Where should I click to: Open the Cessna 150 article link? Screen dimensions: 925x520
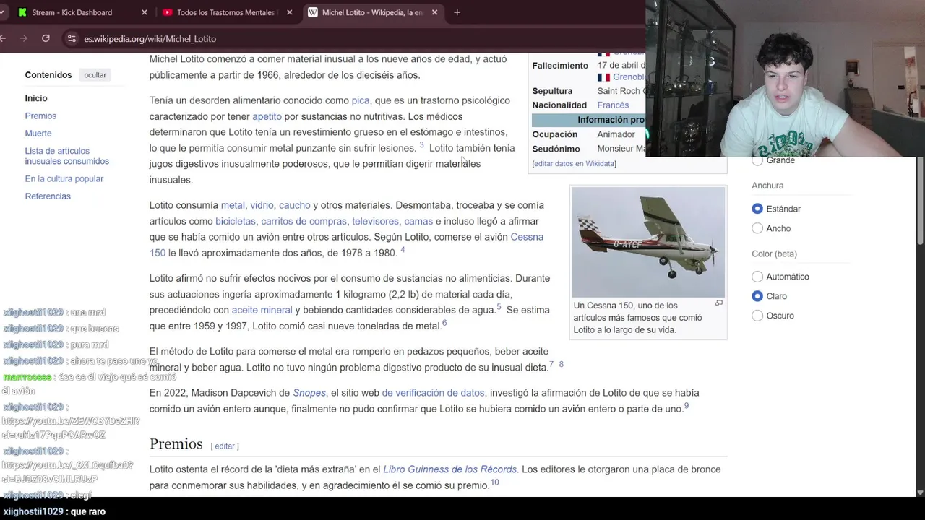click(527, 237)
